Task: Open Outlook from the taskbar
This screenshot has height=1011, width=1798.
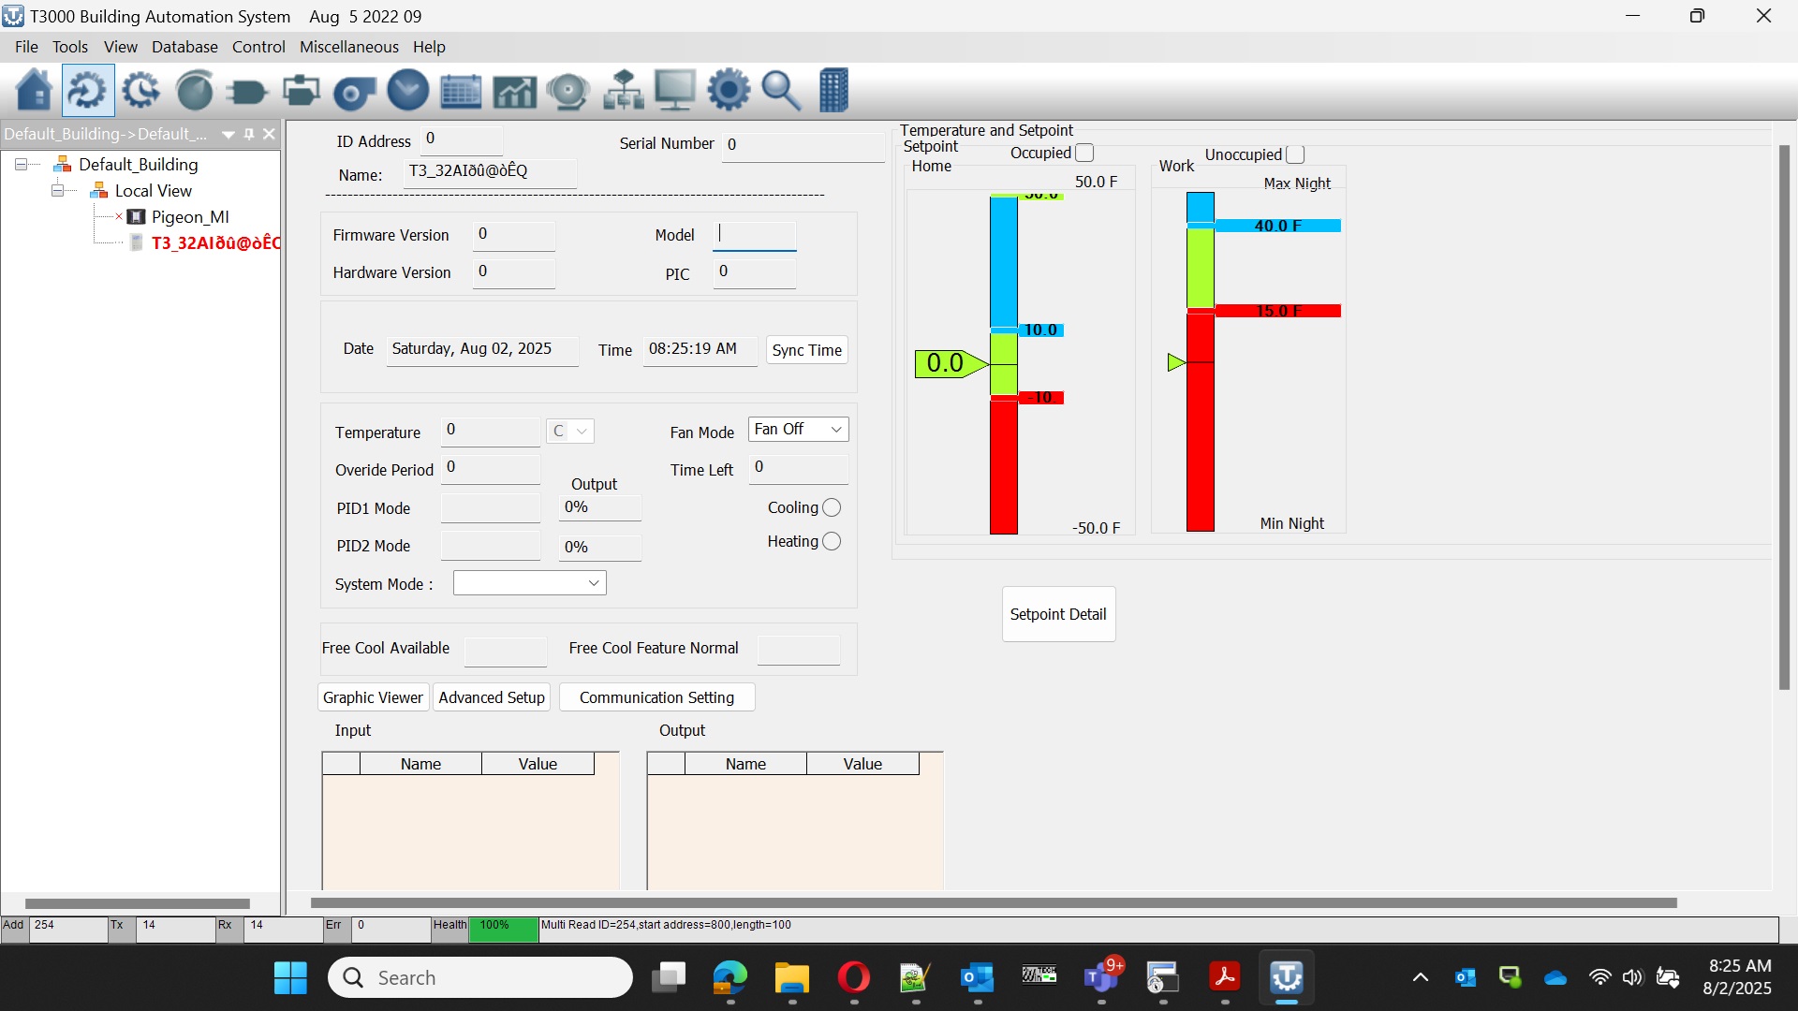Action: coord(978,978)
